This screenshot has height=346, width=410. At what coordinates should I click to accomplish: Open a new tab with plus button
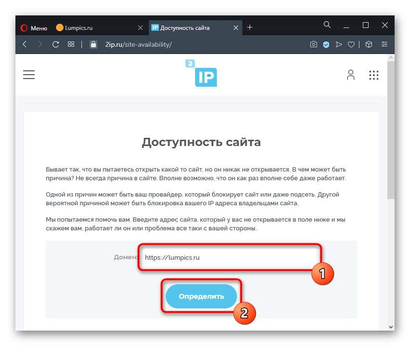pyautogui.click(x=250, y=27)
